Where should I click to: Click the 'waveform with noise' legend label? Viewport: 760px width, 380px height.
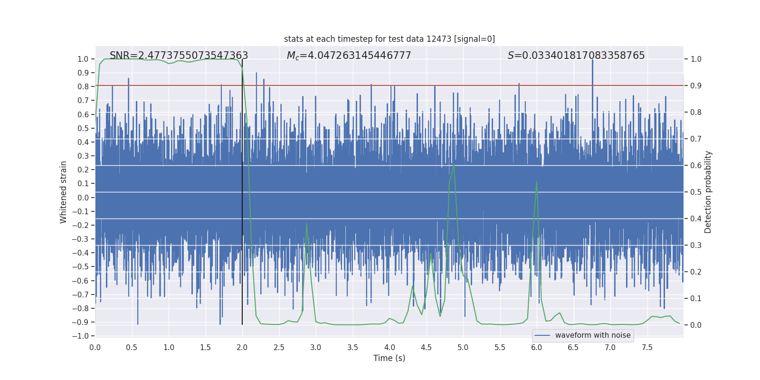pos(592,335)
